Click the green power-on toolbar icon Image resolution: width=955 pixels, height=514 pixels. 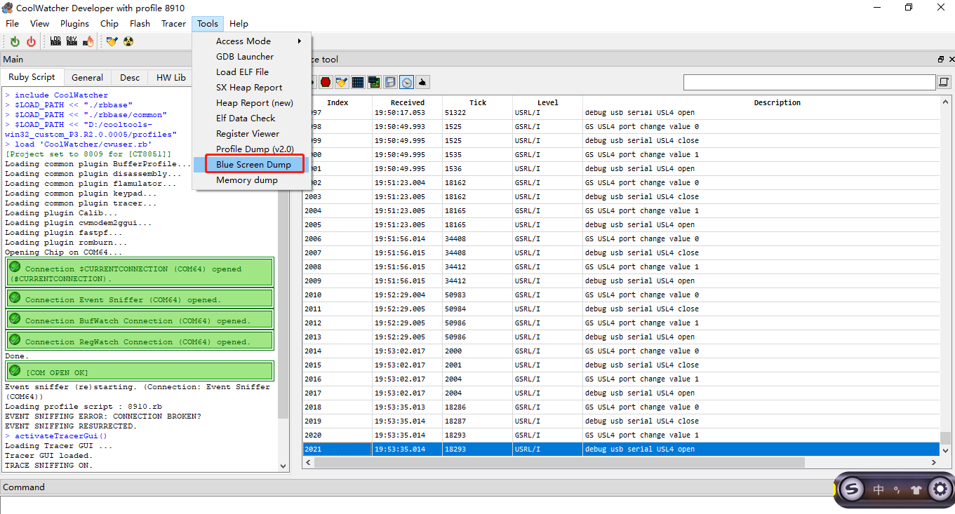[15, 41]
